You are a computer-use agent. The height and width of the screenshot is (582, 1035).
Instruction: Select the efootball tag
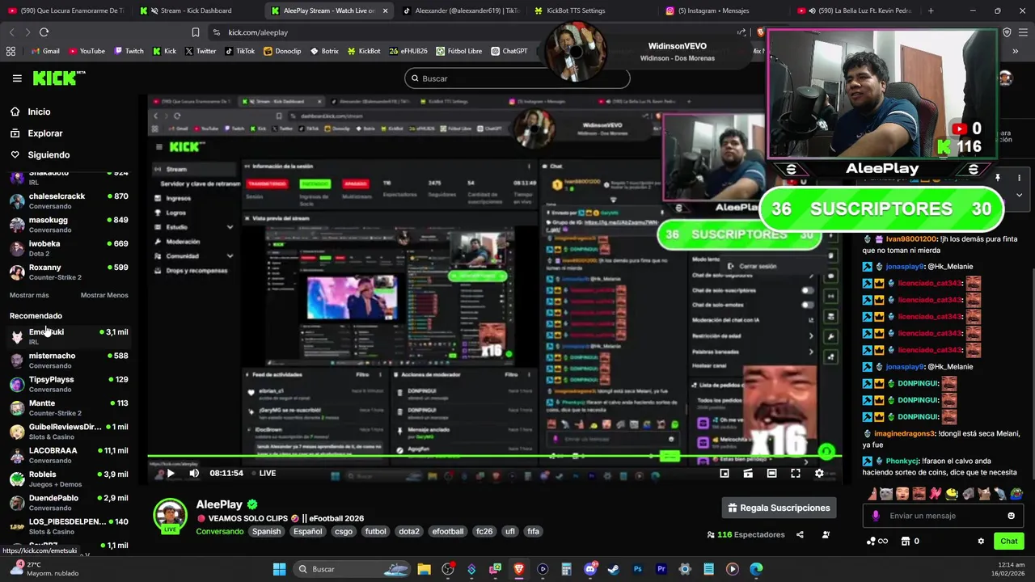[x=448, y=532]
